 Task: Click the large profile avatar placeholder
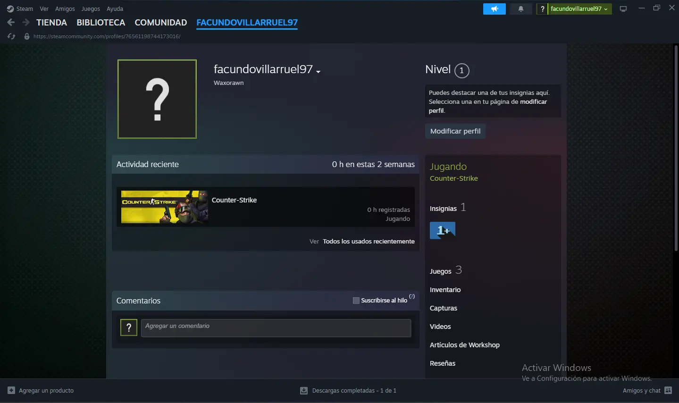pos(157,99)
